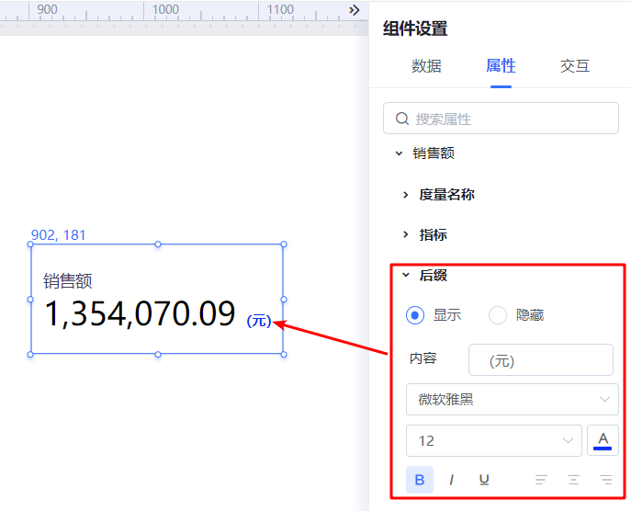Toggle italic formatting for suffix

coord(452,480)
